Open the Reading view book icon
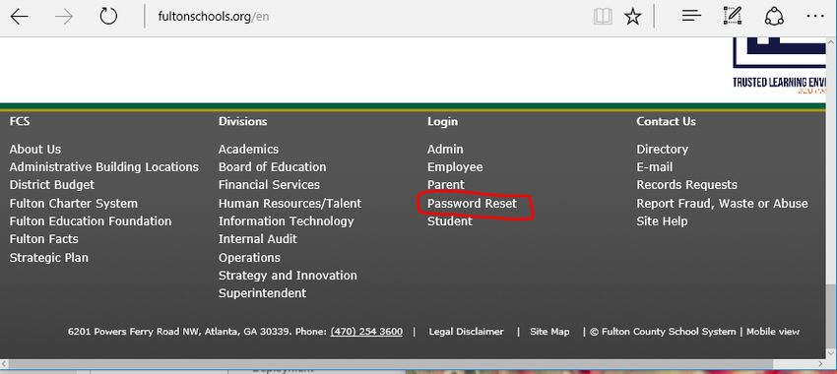837x374 pixels. click(603, 17)
